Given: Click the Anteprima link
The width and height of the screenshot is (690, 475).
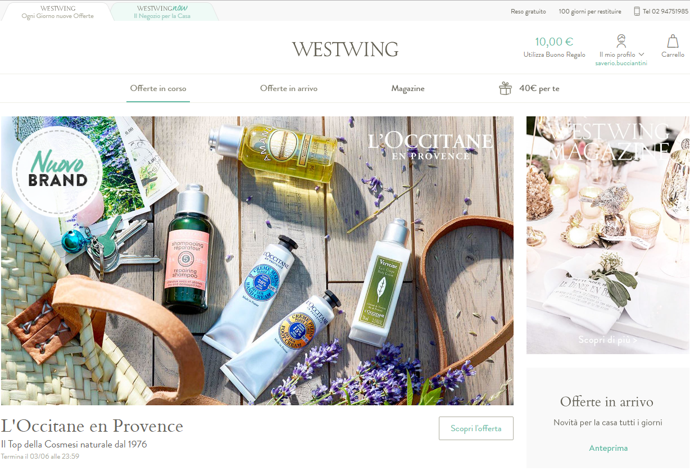Looking at the screenshot, I should 608,448.
